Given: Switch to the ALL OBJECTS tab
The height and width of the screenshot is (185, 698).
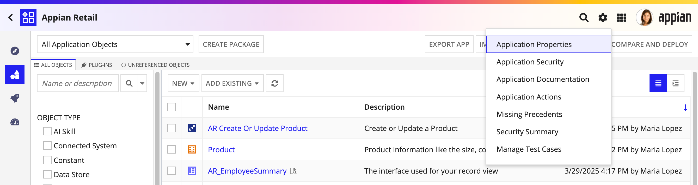Looking at the screenshot, I should click(53, 65).
